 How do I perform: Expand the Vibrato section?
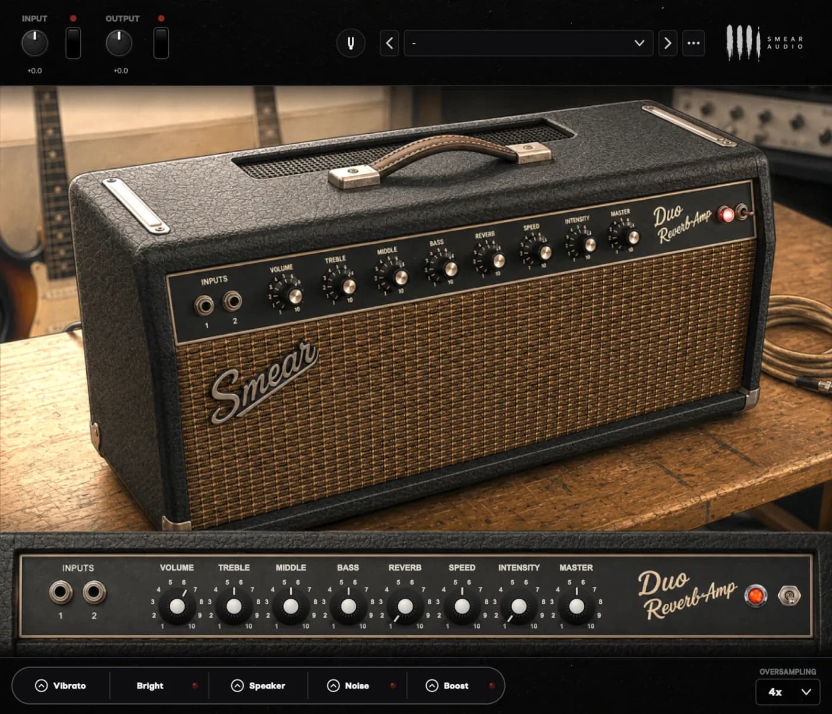pyautogui.click(x=41, y=685)
